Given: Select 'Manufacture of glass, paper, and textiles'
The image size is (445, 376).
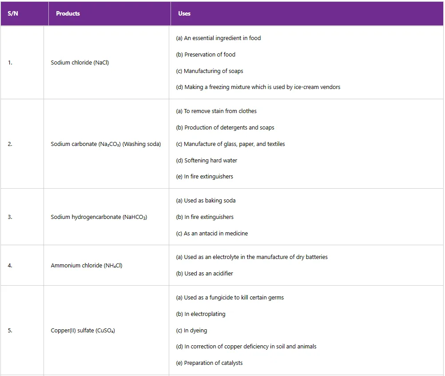Looking at the screenshot, I should coord(230,144).
